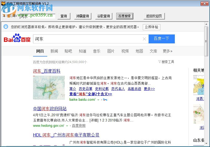Click the 相关地 sidebar heading
The width and height of the screenshot is (210, 147).
[199, 70]
